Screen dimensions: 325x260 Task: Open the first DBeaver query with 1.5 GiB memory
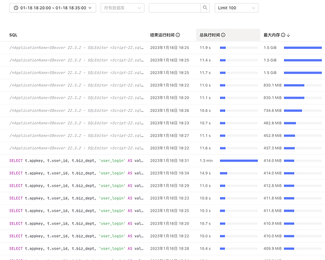[x=76, y=47]
